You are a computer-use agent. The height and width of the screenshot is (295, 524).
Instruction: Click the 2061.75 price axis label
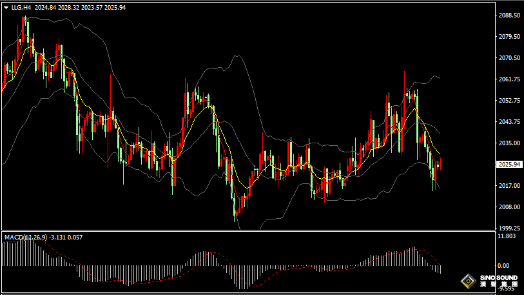tap(510, 79)
